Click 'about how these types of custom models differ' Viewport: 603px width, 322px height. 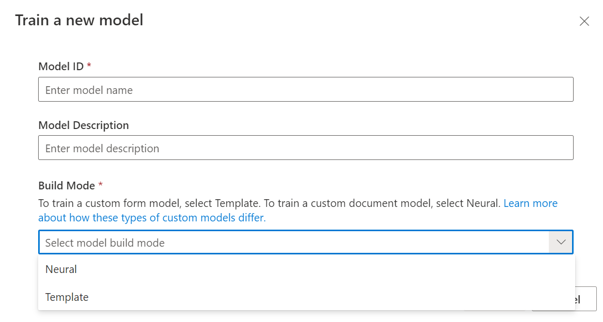click(x=152, y=218)
